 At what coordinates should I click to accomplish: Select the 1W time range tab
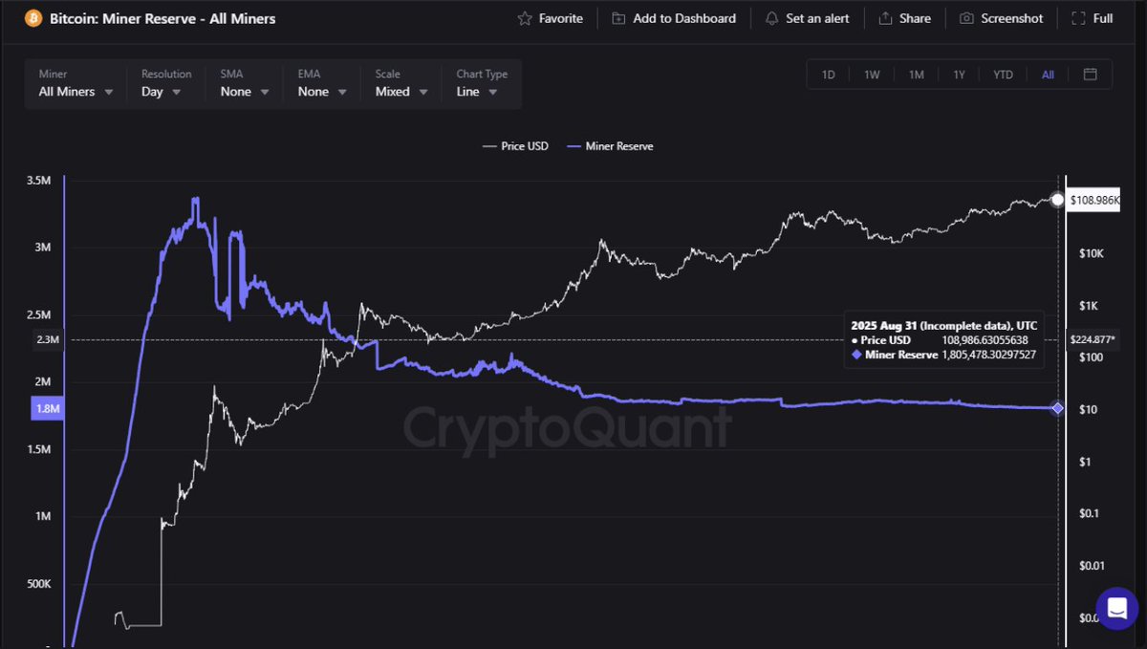tap(872, 75)
